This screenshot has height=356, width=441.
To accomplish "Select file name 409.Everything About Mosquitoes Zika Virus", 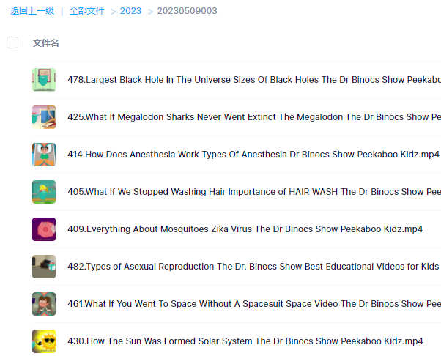I will (x=245, y=229).
